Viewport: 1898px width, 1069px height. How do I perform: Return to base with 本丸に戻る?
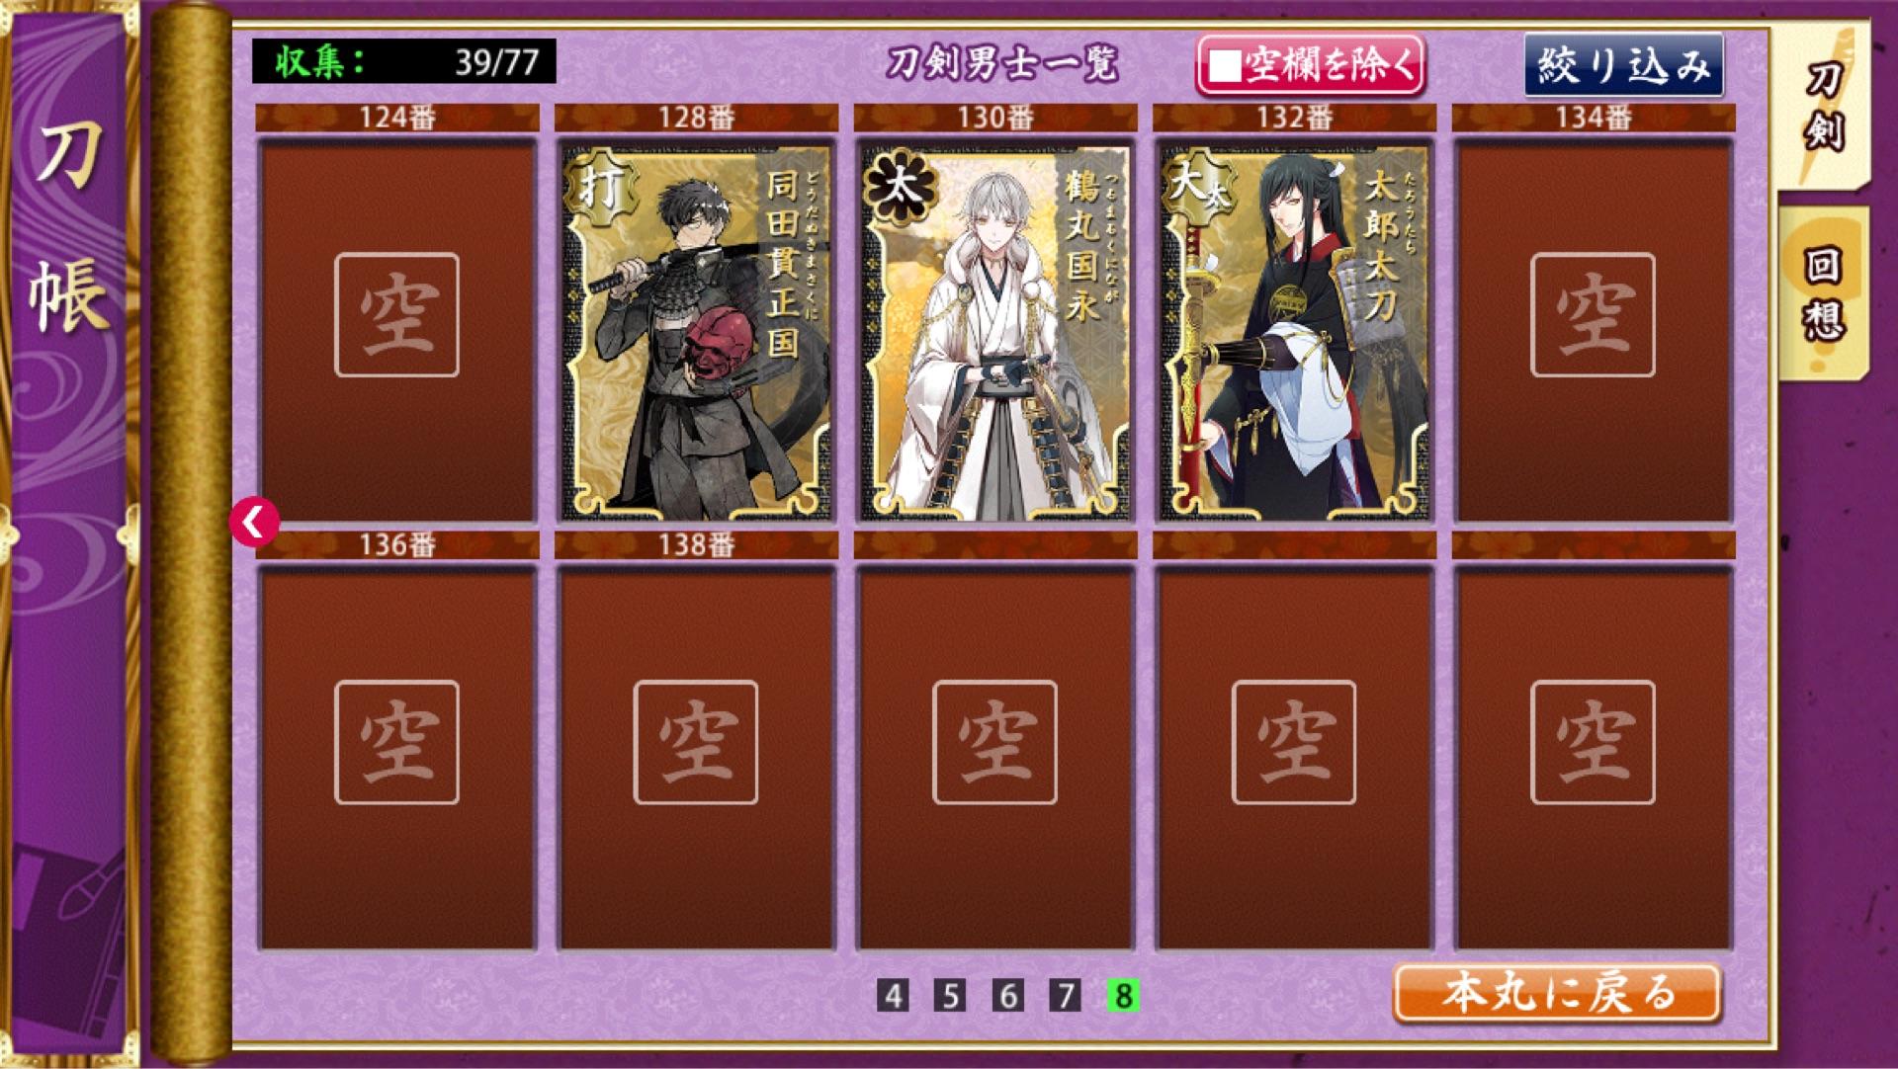click(x=1557, y=993)
